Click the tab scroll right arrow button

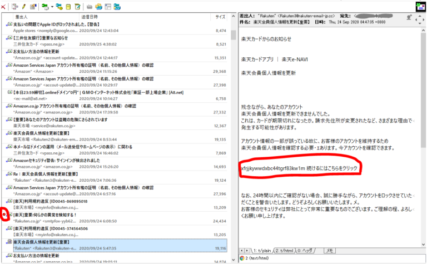pyautogui.click(x=247, y=251)
